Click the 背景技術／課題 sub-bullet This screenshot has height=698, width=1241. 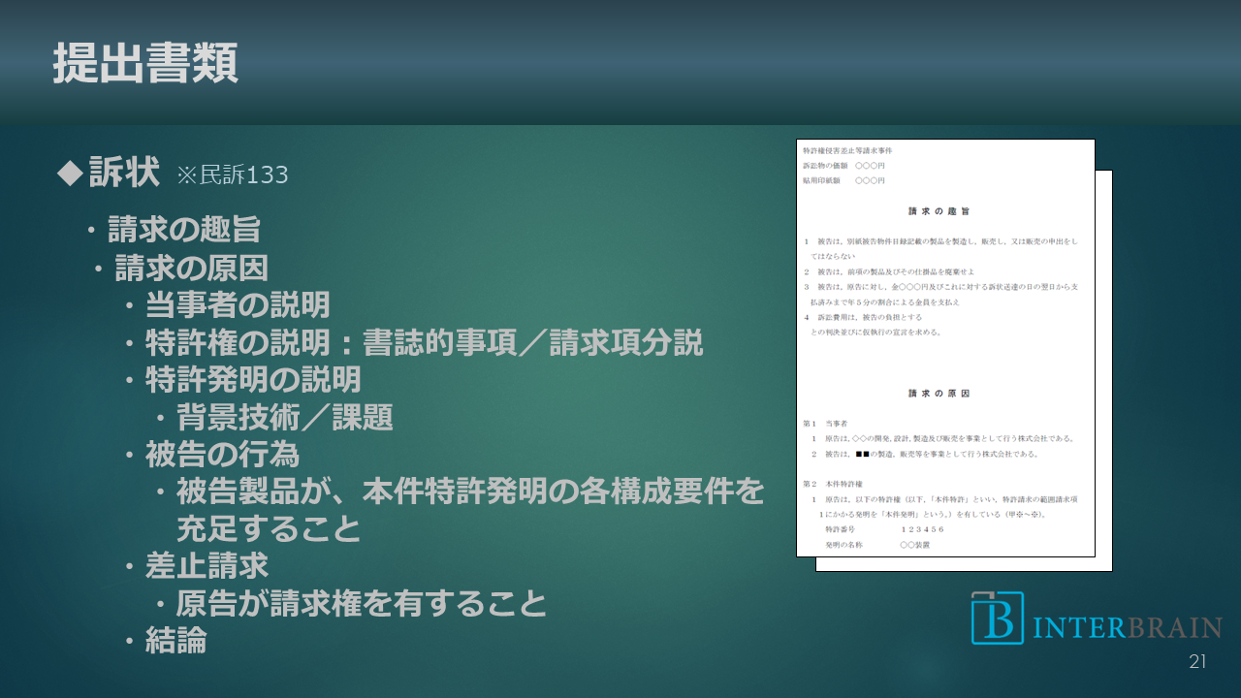click(x=284, y=417)
